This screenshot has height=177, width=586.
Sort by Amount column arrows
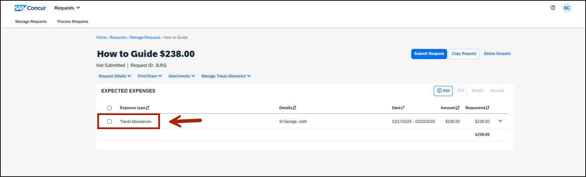[458, 108]
